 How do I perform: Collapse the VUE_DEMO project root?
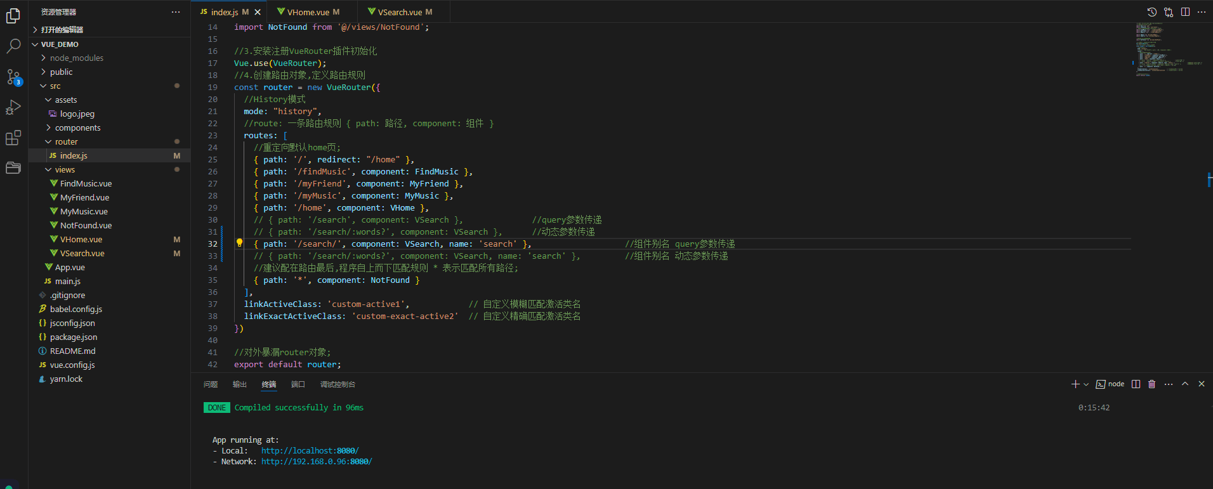click(110, 44)
